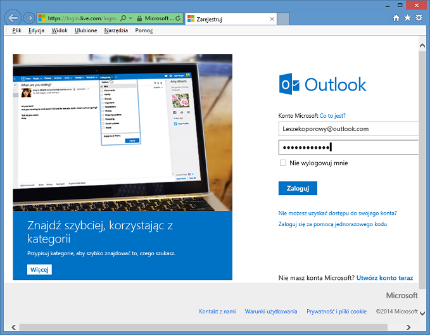Click the password input field
This screenshot has height=335, width=430.
[348, 148]
